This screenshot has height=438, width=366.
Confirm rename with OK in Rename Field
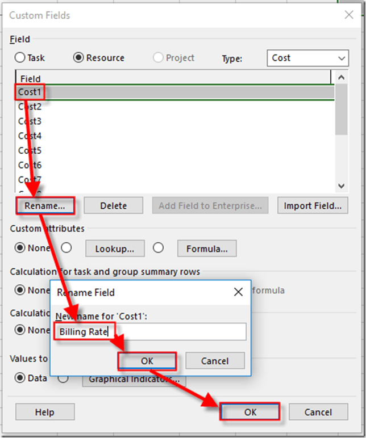pyautogui.click(x=147, y=361)
